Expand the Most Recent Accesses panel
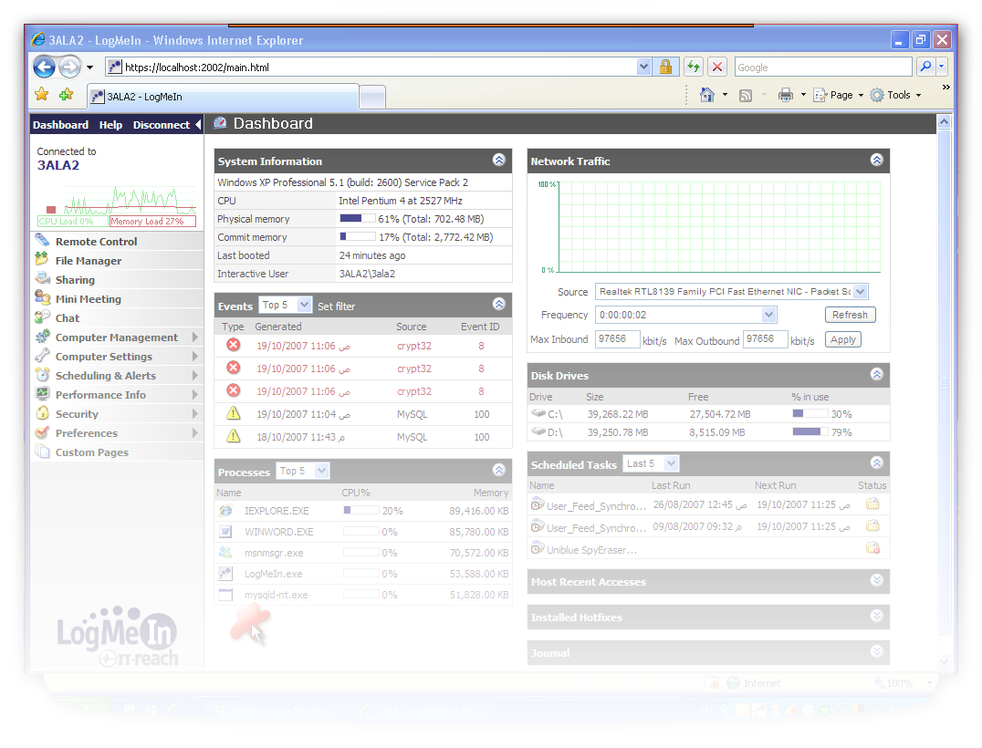The image size is (982, 748). point(877,580)
